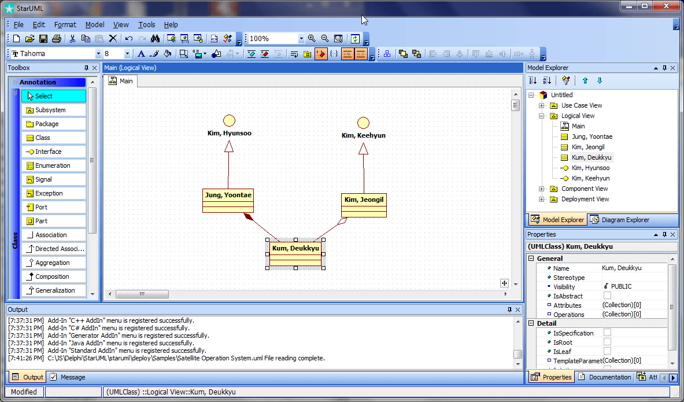Select the Class tool in Toolbox
This screenshot has height=402, width=684.
[x=53, y=138]
